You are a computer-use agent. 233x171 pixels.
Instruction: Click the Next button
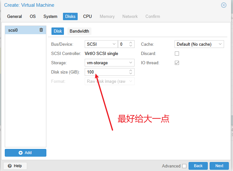point(219,166)
